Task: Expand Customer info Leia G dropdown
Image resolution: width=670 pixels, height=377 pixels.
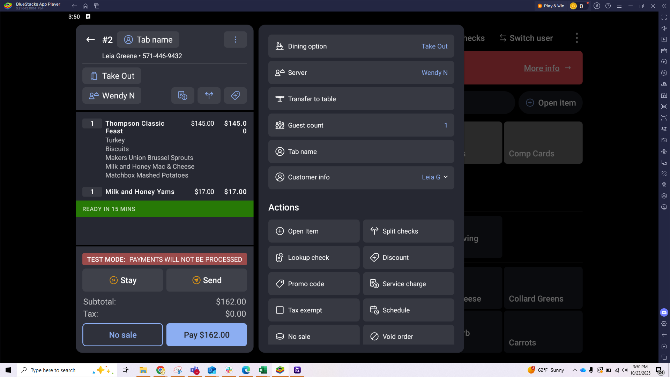Action: point(435,177)
